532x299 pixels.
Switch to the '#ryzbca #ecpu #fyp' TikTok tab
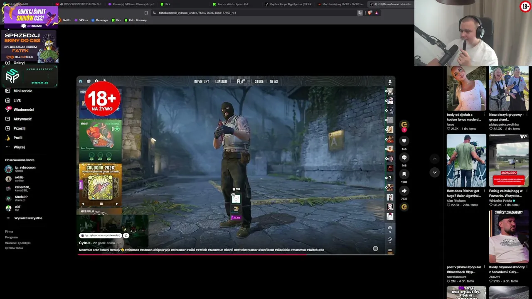(288, 4)
